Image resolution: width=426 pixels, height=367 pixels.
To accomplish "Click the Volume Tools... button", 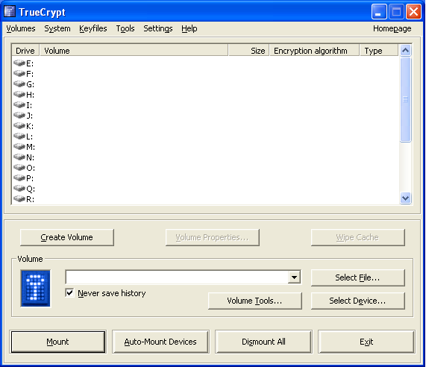I will tap(255, 301).
